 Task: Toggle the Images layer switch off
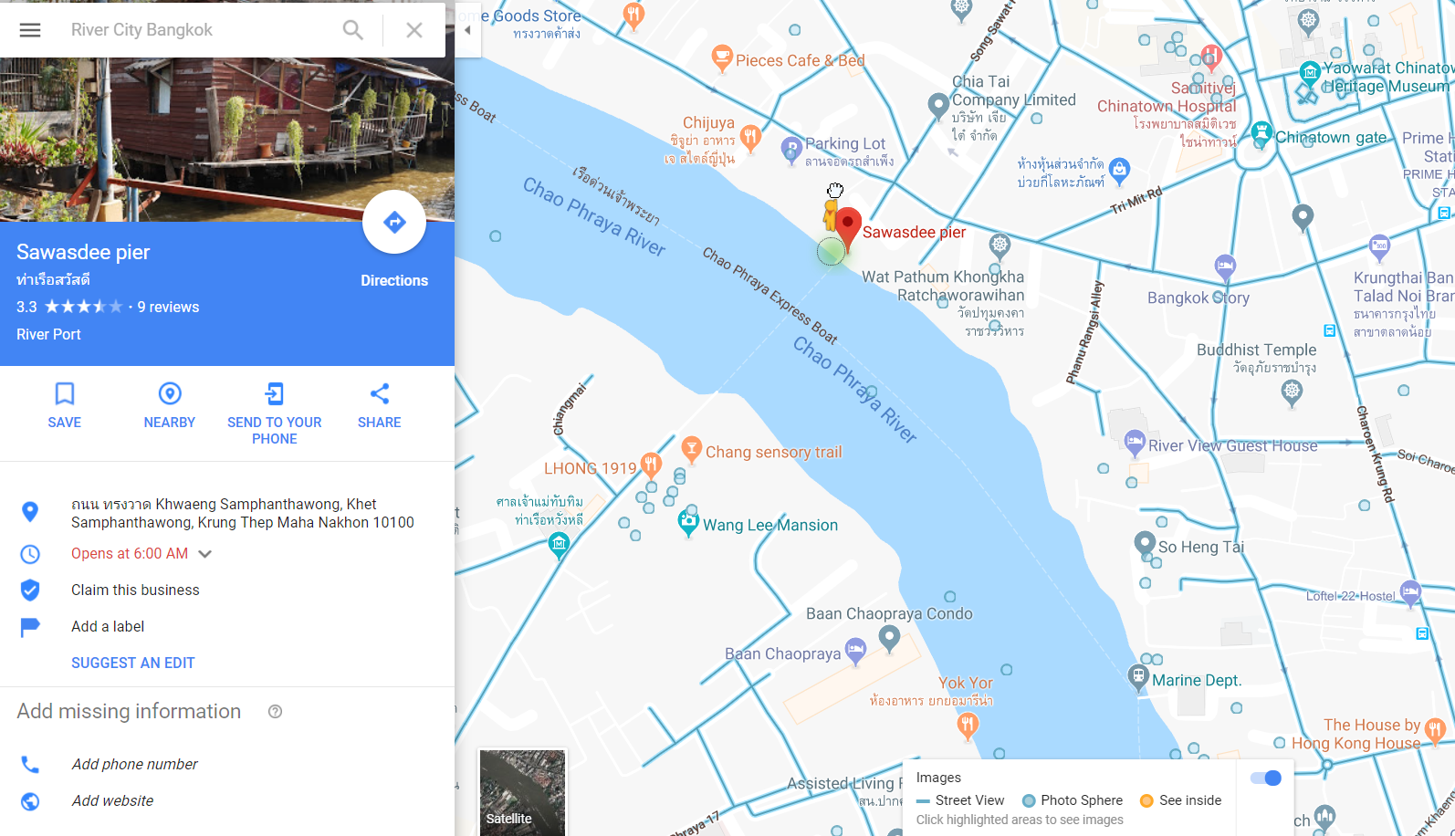click(x=1266, y=778)
